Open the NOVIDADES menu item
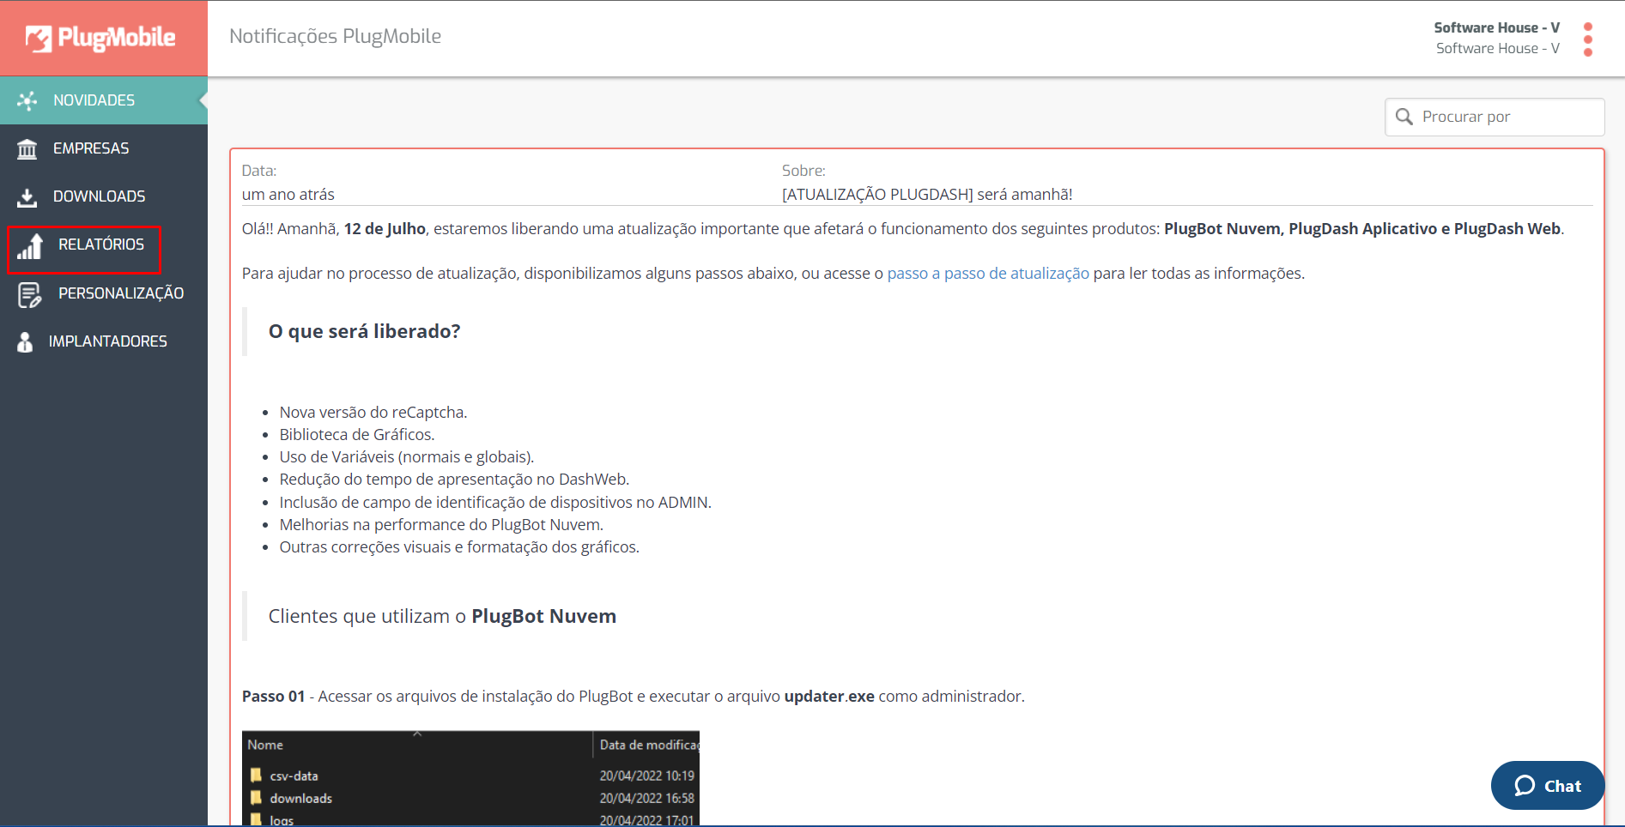This screenshot has width=1625, height=827. (104, 100)
